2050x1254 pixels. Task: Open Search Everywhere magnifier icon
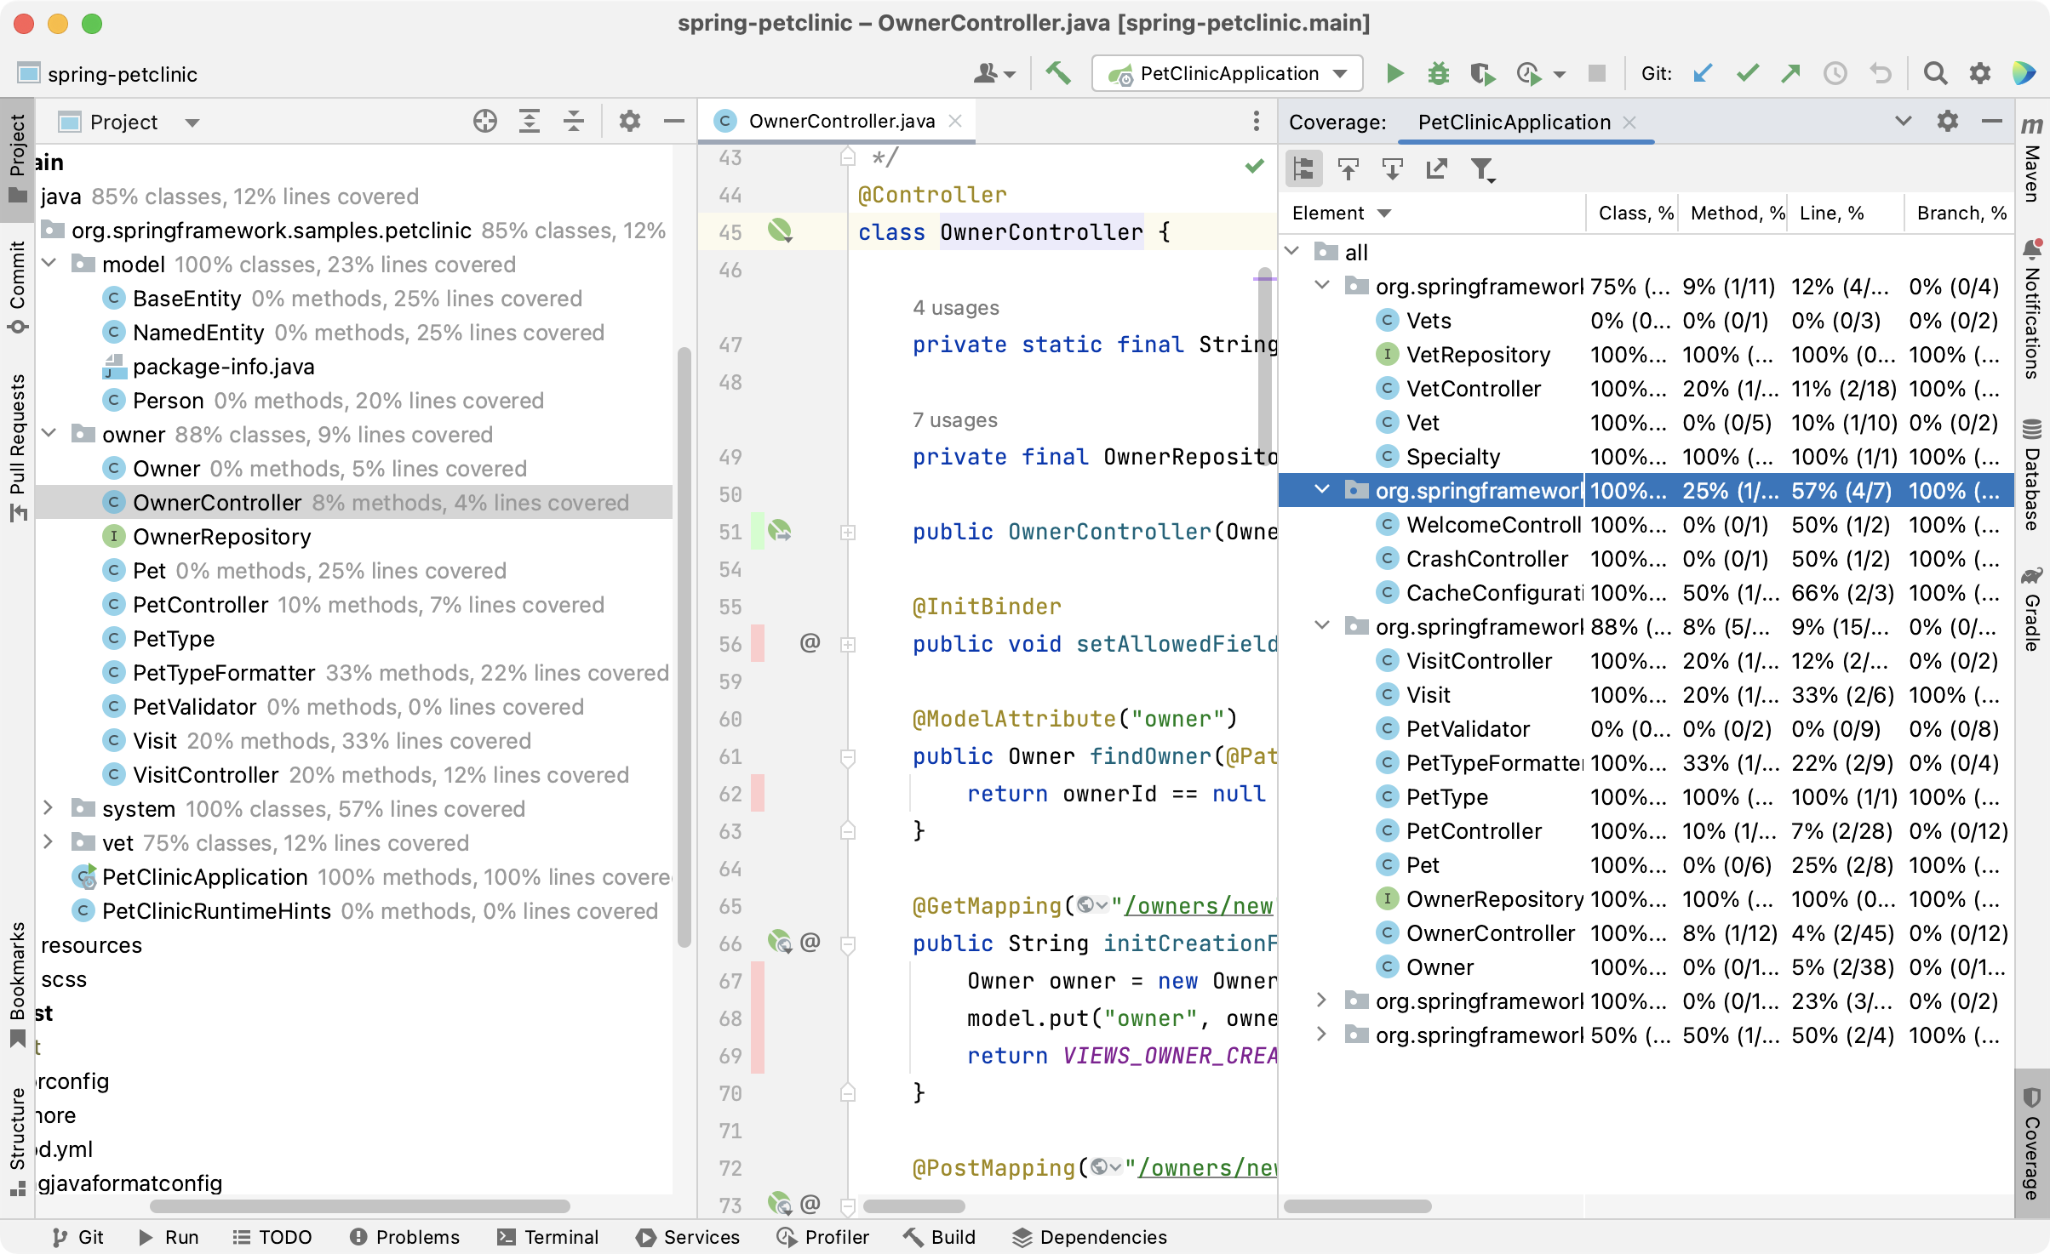[x=1935, y=74]
